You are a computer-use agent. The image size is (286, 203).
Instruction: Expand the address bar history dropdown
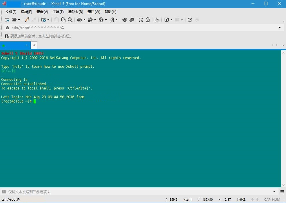[280, 28]
